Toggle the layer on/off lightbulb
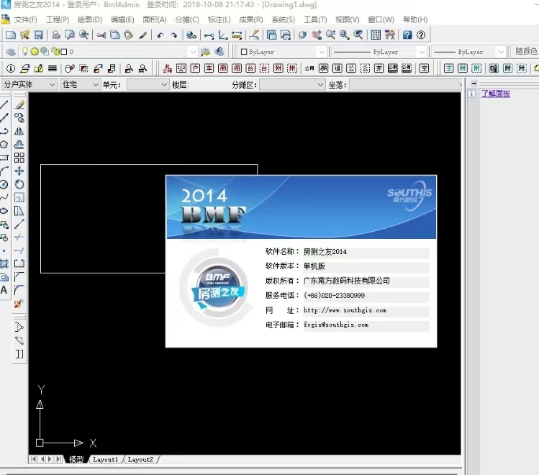 click(24, 52)
